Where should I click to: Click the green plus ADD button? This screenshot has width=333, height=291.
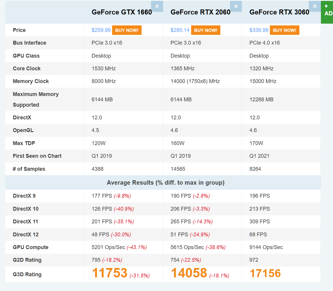[327, 12]
